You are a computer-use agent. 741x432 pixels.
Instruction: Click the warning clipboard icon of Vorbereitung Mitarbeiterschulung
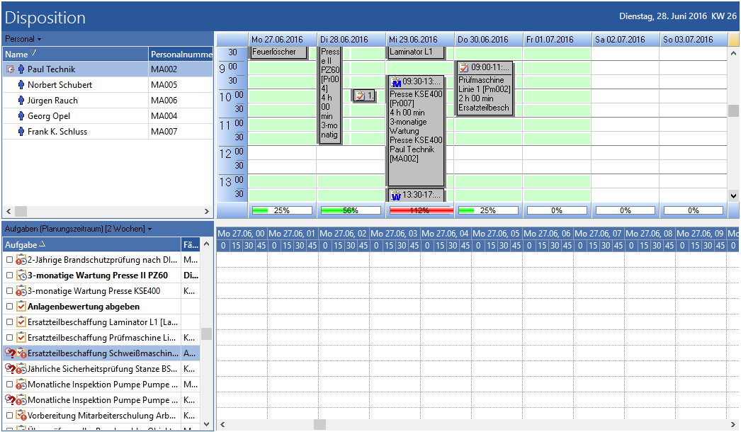21,416
